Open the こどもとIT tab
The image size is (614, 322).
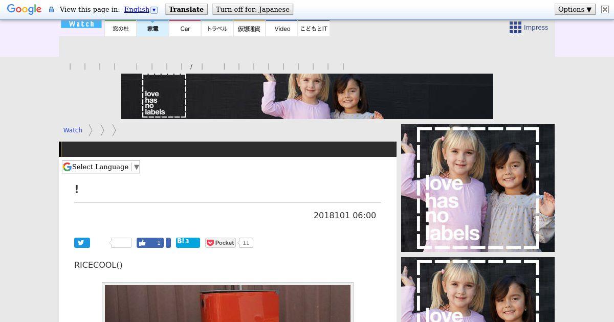[314, 29]
